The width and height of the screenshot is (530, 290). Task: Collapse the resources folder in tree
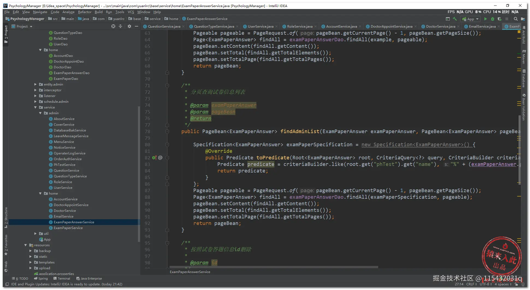(x=26, y=245)
